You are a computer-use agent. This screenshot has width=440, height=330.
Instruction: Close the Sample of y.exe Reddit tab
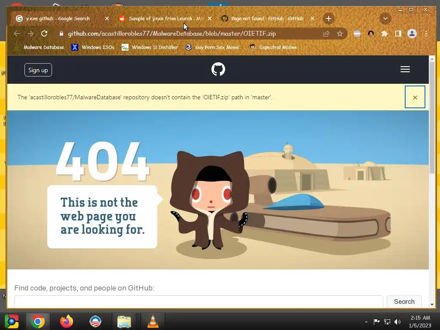[x=210, y=18]
